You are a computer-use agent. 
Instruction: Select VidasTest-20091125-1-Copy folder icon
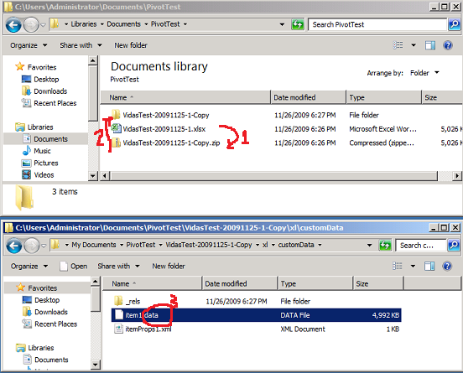pos(116,115)
